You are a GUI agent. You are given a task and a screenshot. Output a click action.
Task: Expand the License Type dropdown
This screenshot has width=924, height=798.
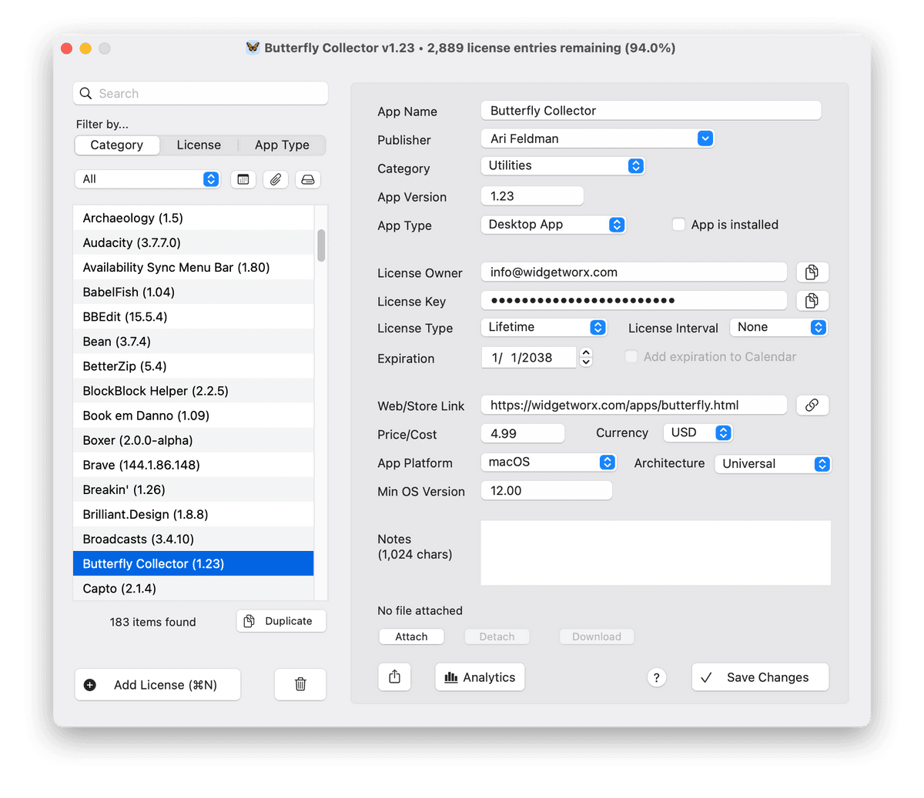[x=544, y=327]
